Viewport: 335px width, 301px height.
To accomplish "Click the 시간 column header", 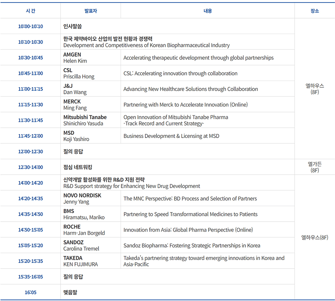I will click(x=30, y=10).
